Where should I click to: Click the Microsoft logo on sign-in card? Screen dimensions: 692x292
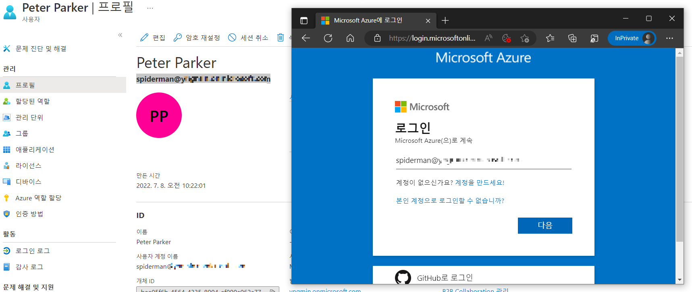coord(422,107)
